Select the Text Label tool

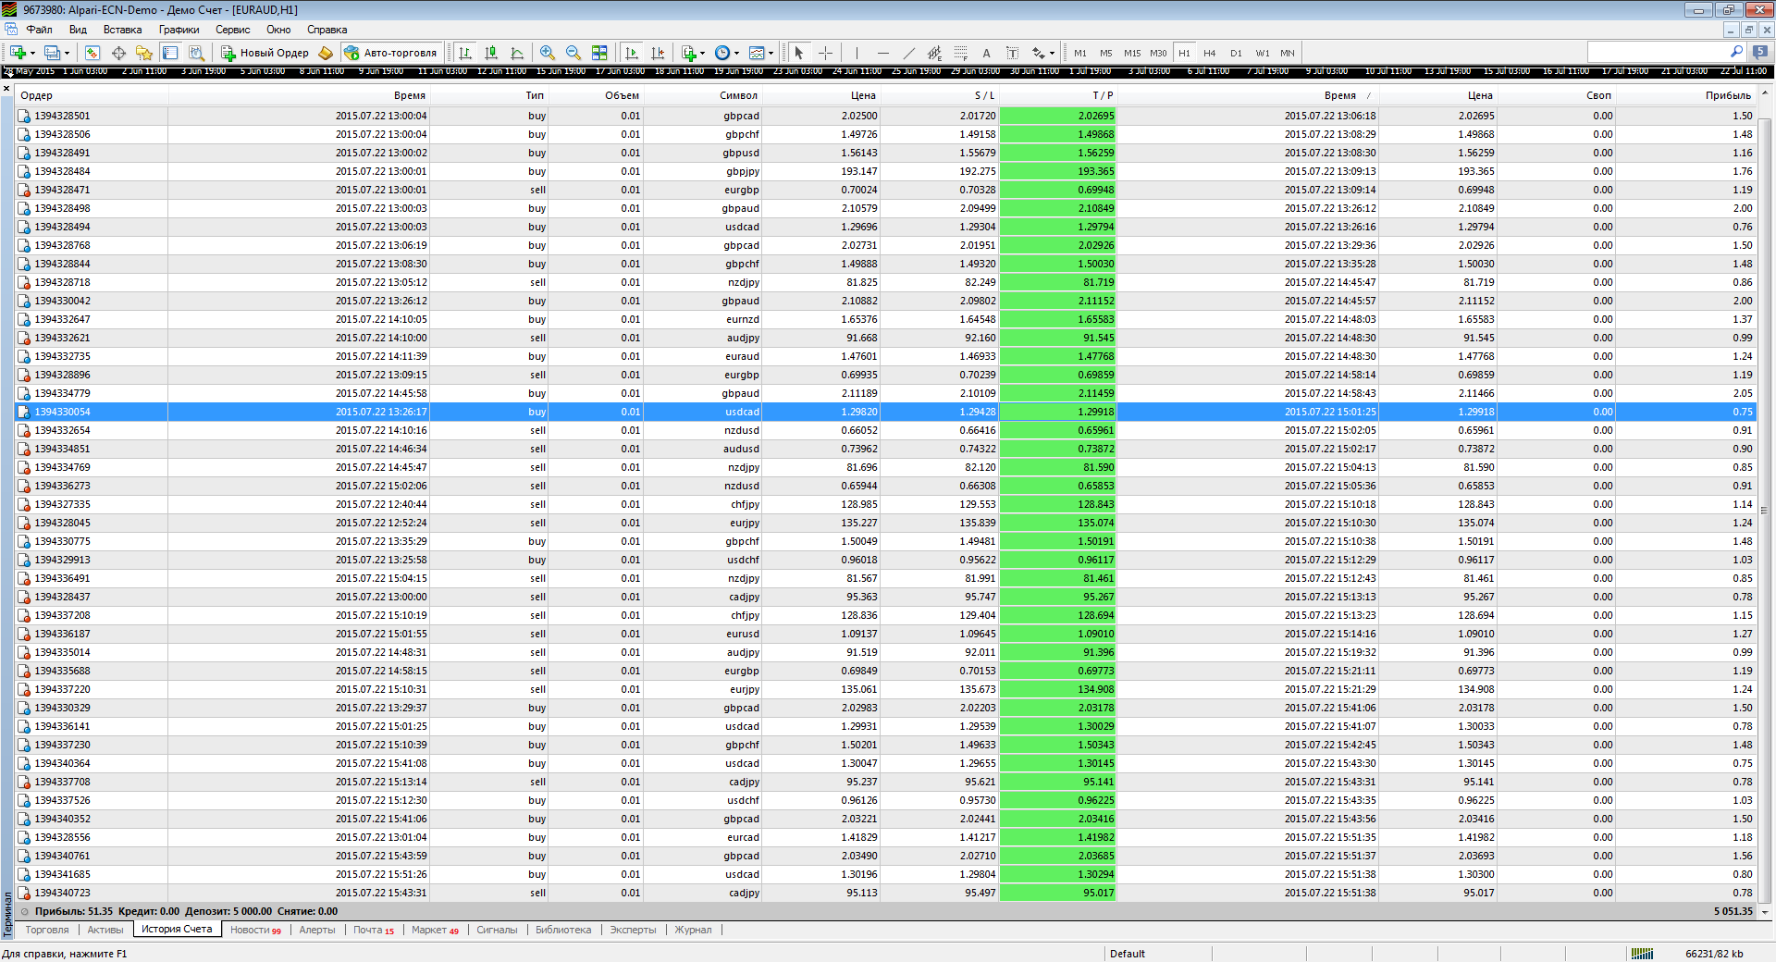coord(1013,53)
